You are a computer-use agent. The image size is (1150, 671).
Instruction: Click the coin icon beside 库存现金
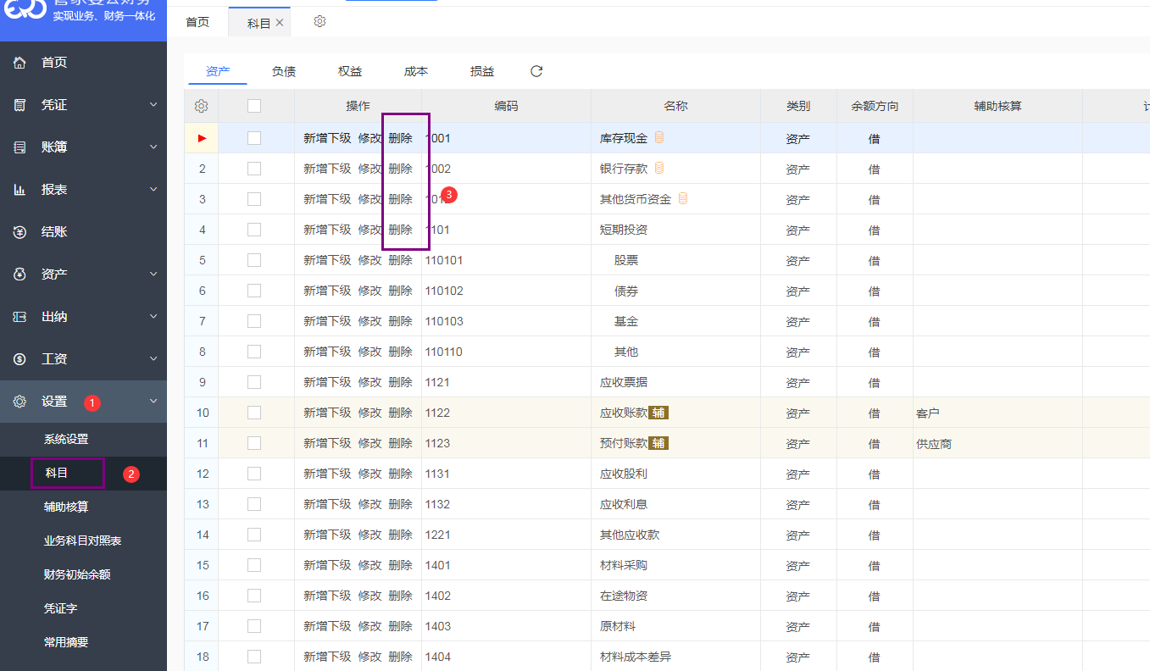tap(659, 138)
